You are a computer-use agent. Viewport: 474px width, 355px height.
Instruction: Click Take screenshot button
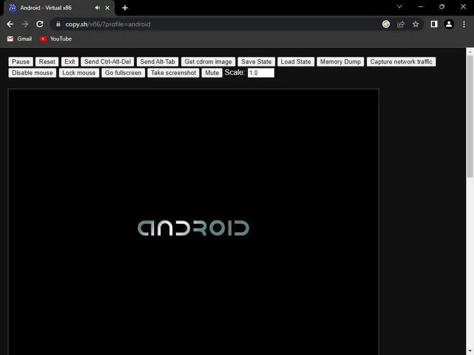tap(174, 73)
